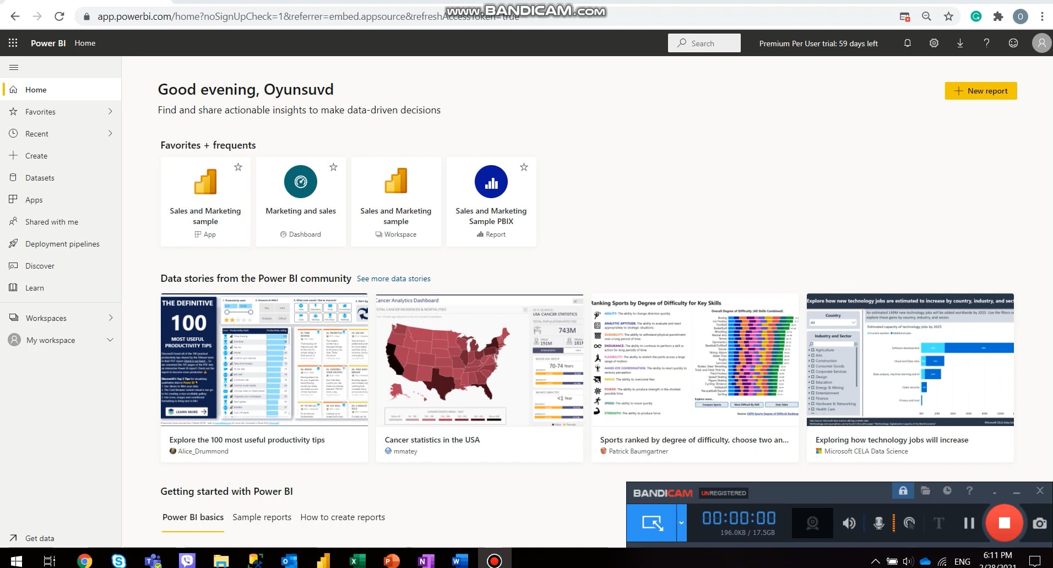Click the Bandicam pause button
Image resolution: width=1053 pixels, height=568 pixels.
(969, 523)
